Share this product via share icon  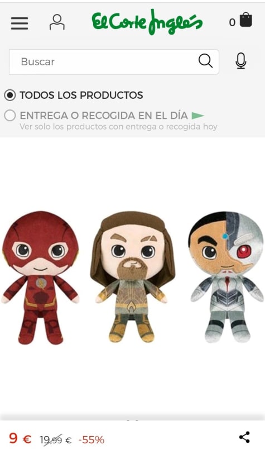click(x=245, y=437)
